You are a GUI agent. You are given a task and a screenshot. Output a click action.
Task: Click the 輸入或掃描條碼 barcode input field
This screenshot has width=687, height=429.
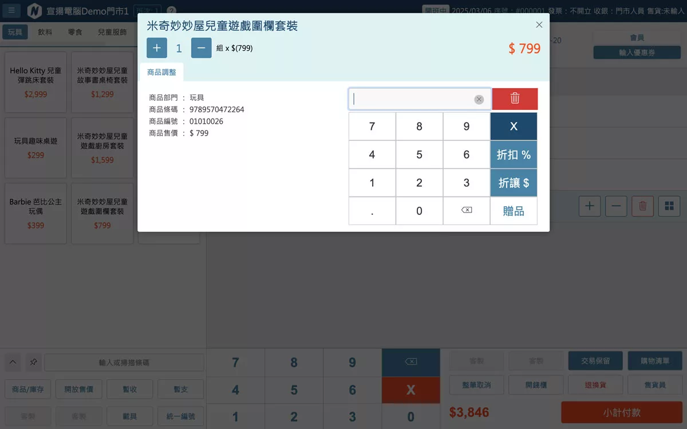124,363
